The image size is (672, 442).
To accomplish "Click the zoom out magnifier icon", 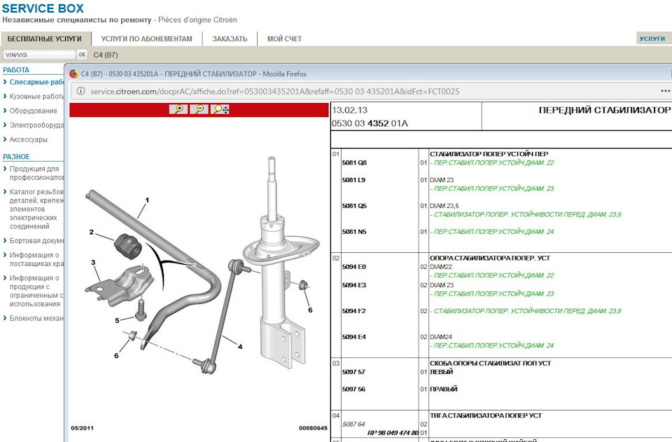I will (x=199, y=109).
